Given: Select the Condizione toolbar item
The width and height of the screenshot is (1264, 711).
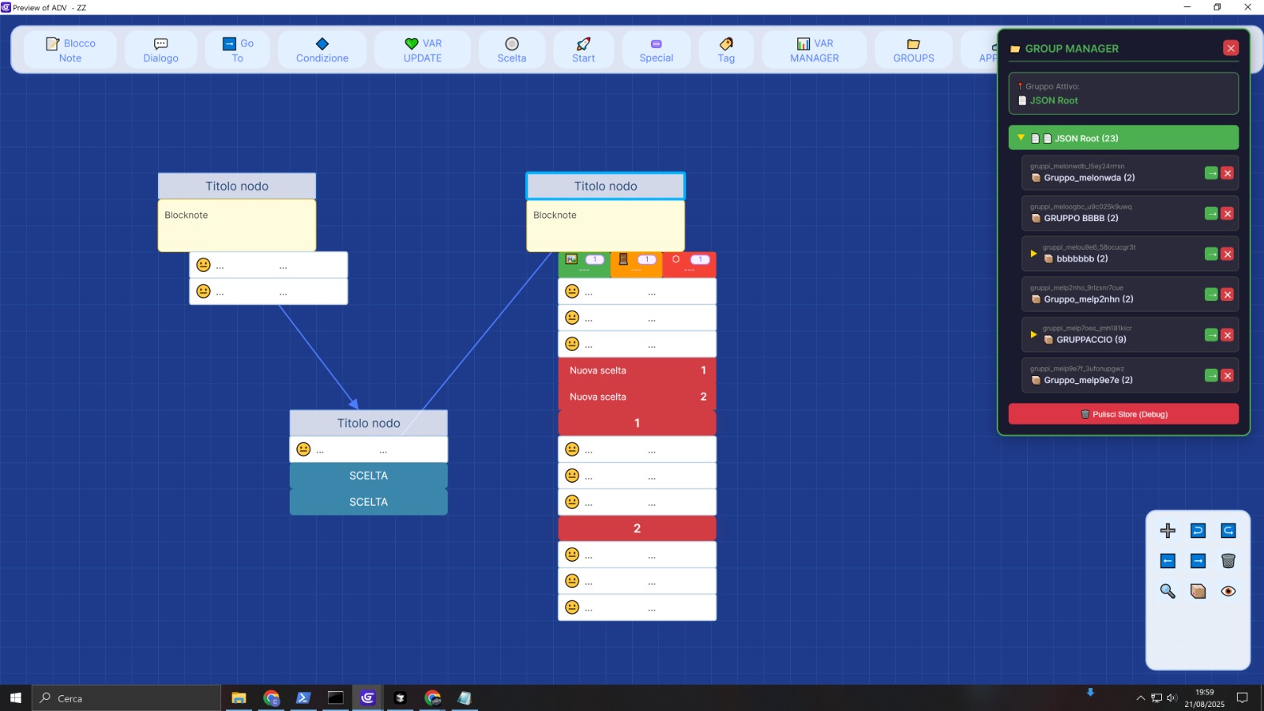Looking at the screenshot, I should [x=322, y=51].
